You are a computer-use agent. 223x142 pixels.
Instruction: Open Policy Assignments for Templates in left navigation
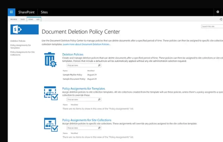click(21, 46)
